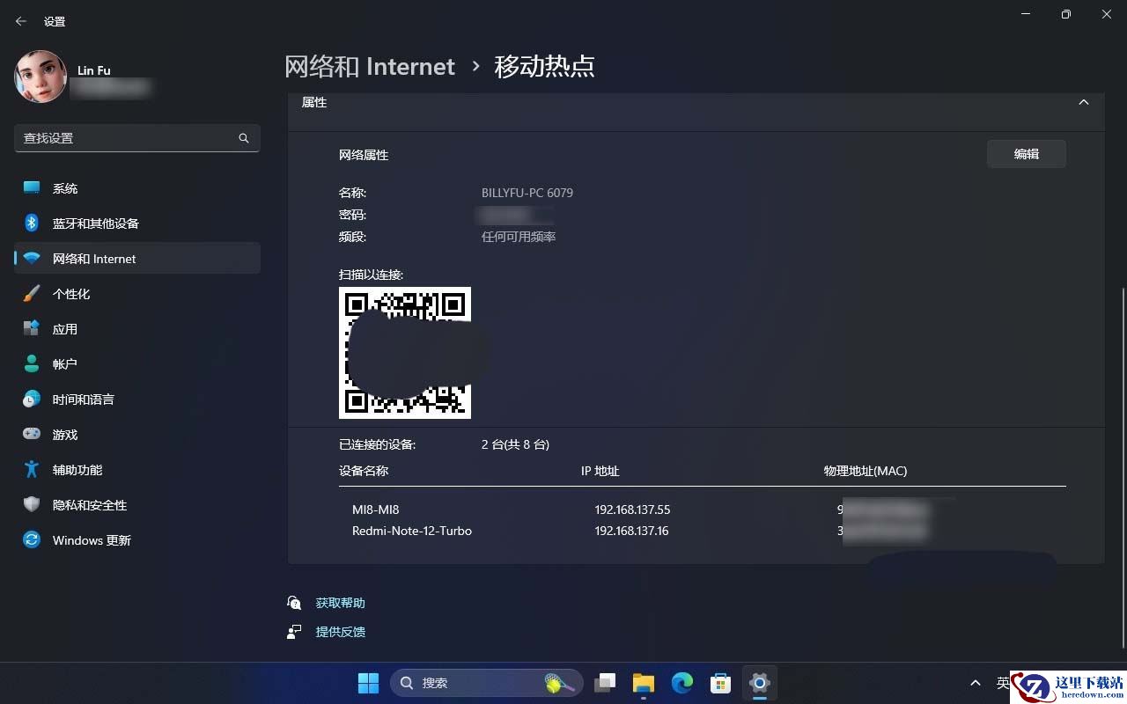
Task: Collapse the 属性 section
Action: [1084, 102]
